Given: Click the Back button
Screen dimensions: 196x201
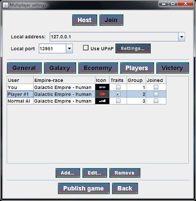Looking at the screenshot, I should 125,188.
